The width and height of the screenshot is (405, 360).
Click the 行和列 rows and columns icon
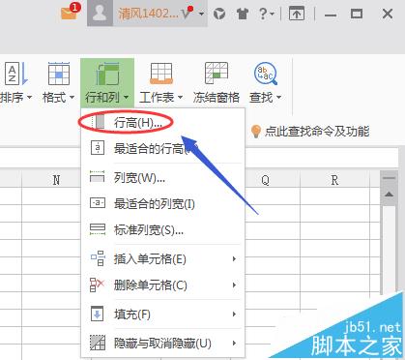click(107, 74)
